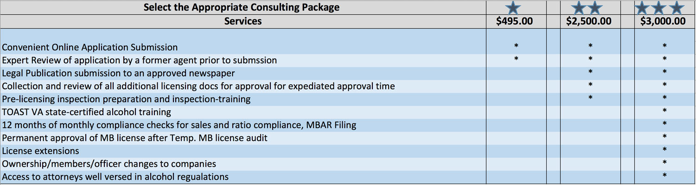The height and width of the screenshot is (185, 696).
Task: Click Access to attorneys row label
Action: (115, 177)
